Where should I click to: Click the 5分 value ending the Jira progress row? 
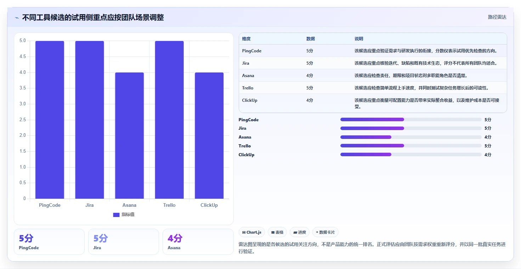[488, 128]
